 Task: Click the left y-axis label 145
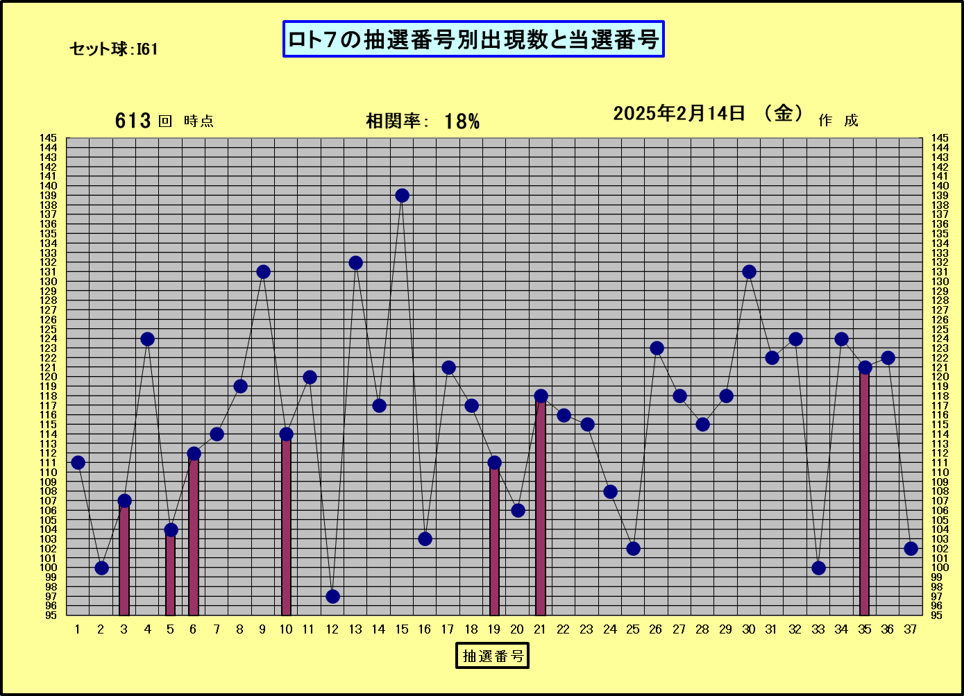pyautogui.click(x=48, y=138)
